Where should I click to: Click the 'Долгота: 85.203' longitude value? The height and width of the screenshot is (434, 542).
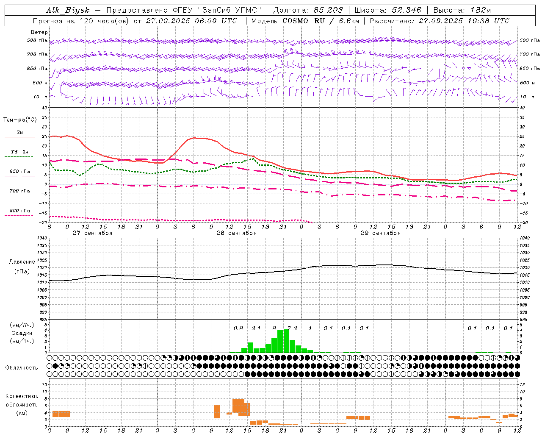(308, 11)
